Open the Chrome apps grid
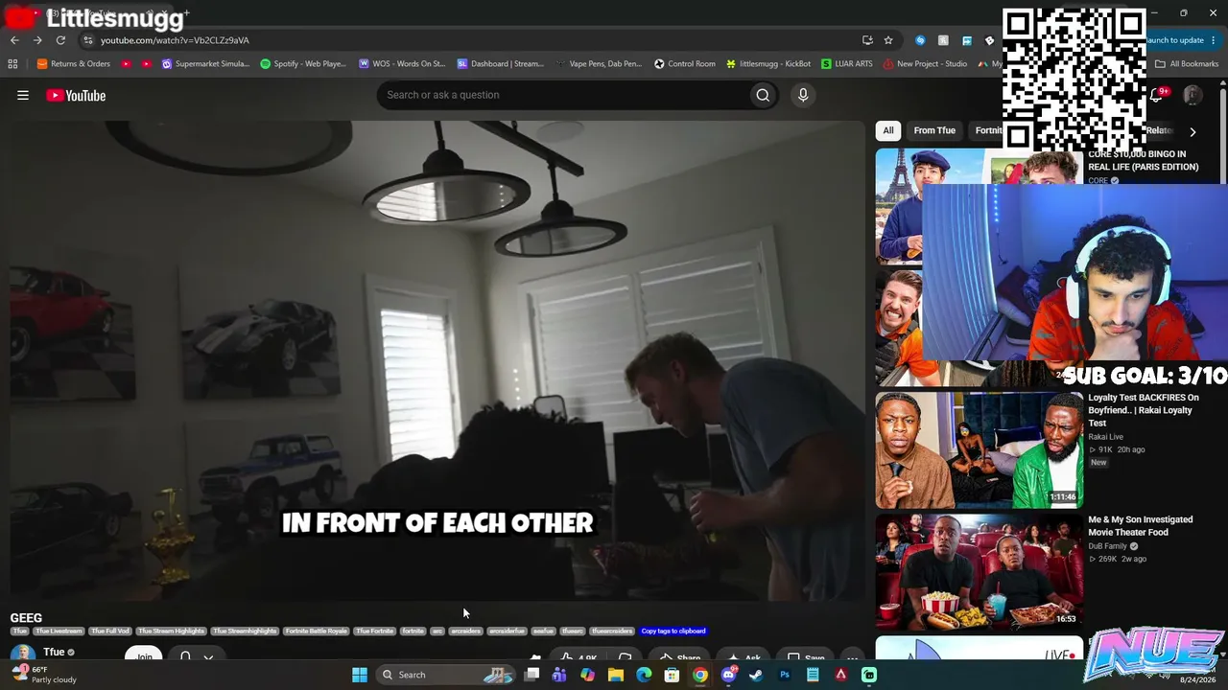The image size is (1228, 690). 12,64
